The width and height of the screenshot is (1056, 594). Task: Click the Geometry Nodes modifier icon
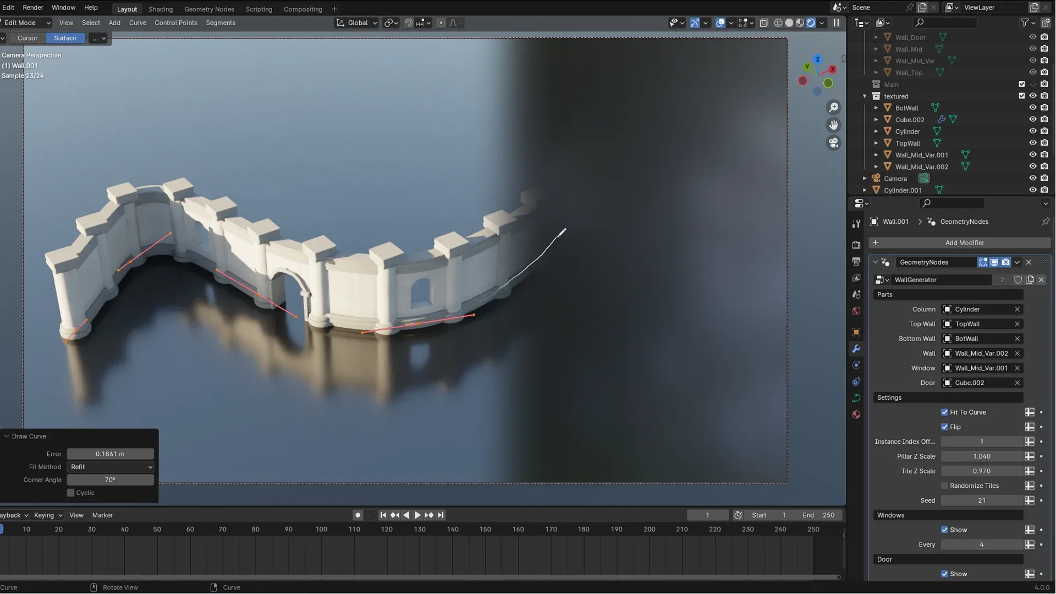click(x=886, y=262)
